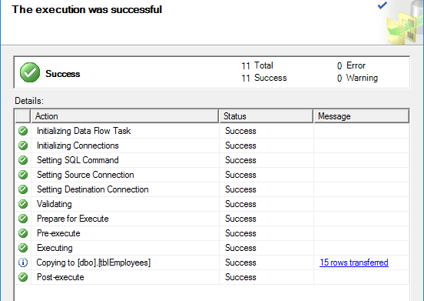Screen dimensions: 424x301
Task: Click green check icon beside Initializing Data Flow Task
Action: tap(23, 131)
